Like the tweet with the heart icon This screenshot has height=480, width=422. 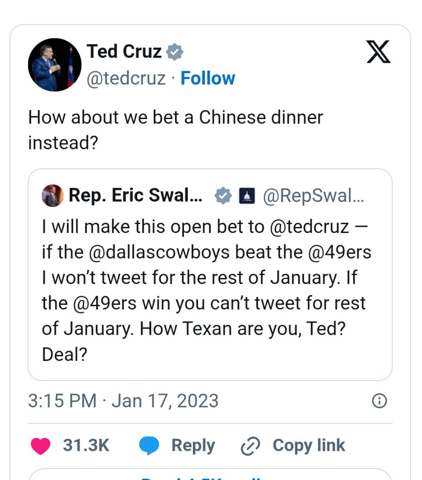[40, 446]
